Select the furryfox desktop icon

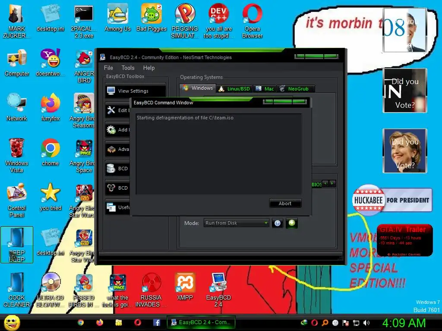pos(50,107)
